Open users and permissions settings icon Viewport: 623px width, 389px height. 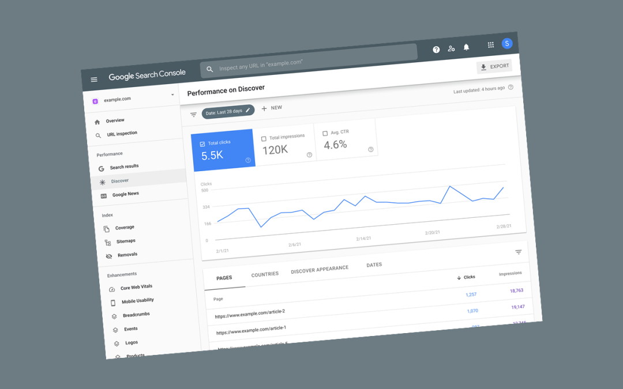coord(451,48)
